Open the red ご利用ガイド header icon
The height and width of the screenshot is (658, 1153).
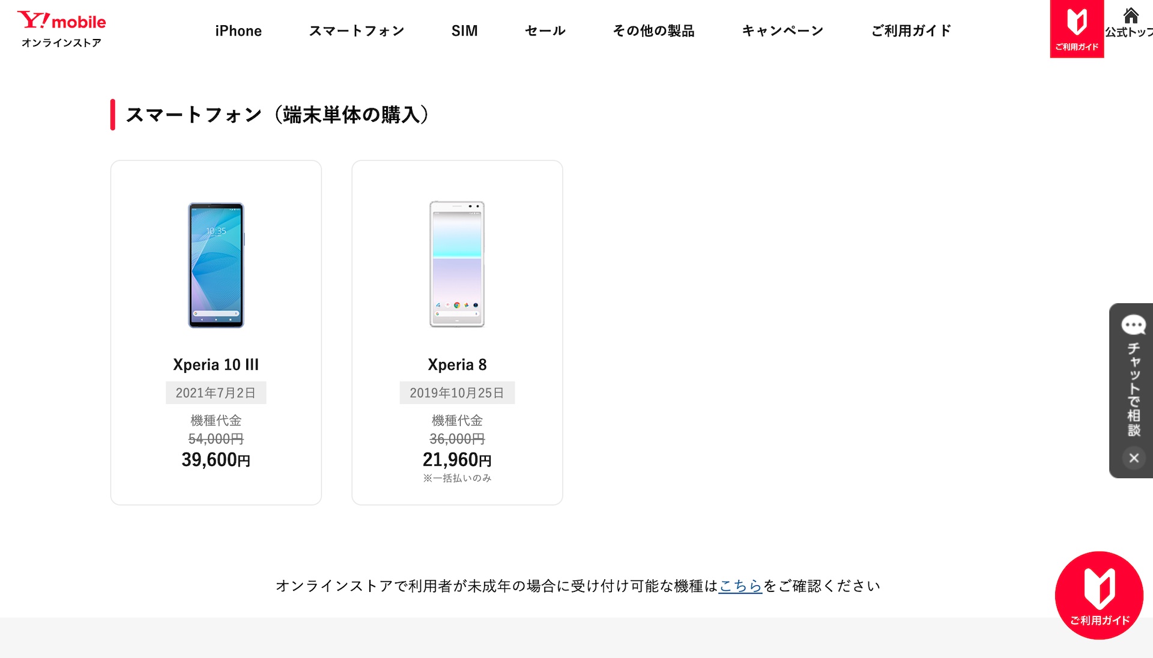(1077, 29)
